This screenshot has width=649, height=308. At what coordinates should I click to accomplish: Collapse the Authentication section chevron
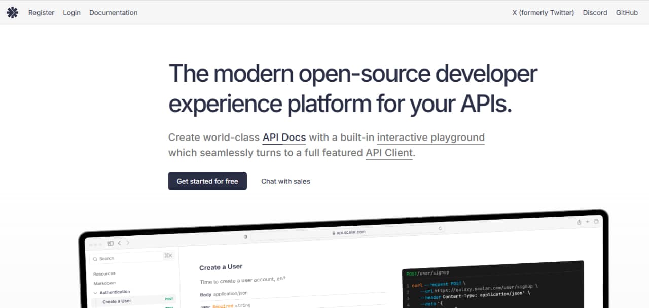coord(95,292)
